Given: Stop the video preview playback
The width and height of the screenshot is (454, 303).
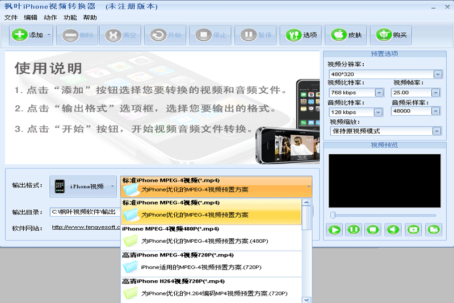Looking at the screenshot, I should [x=373, y=230].
